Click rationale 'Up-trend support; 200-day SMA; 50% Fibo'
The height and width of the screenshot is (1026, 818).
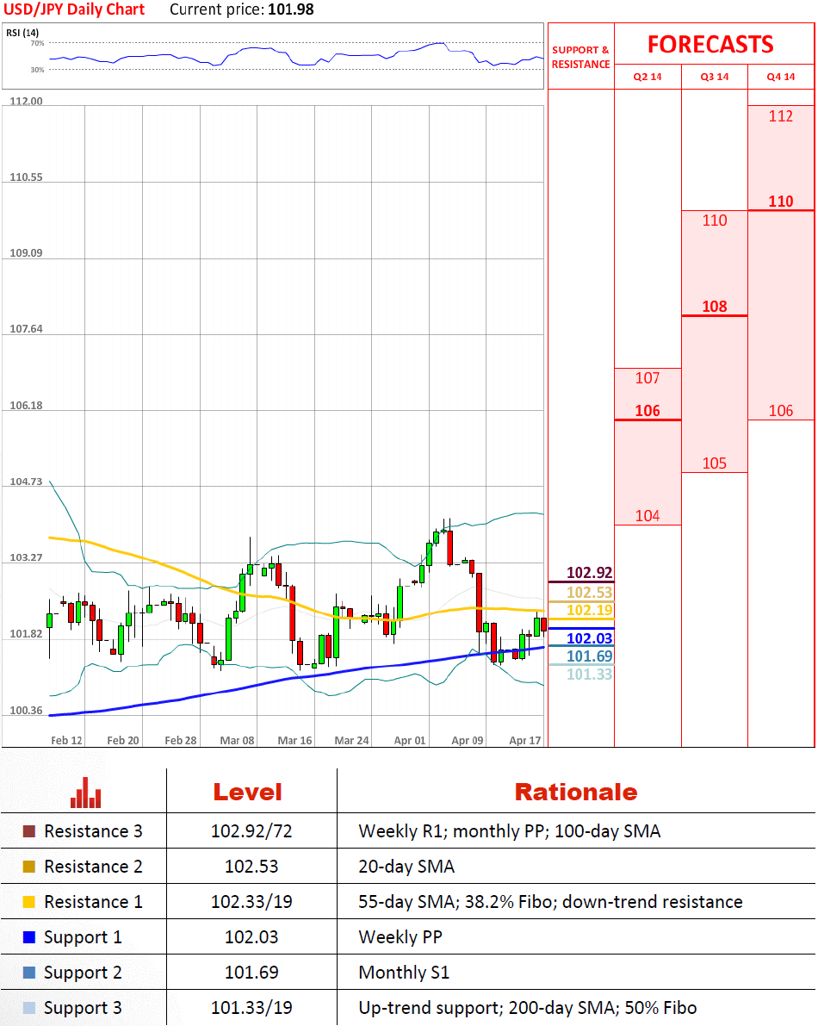point(528,1008)
